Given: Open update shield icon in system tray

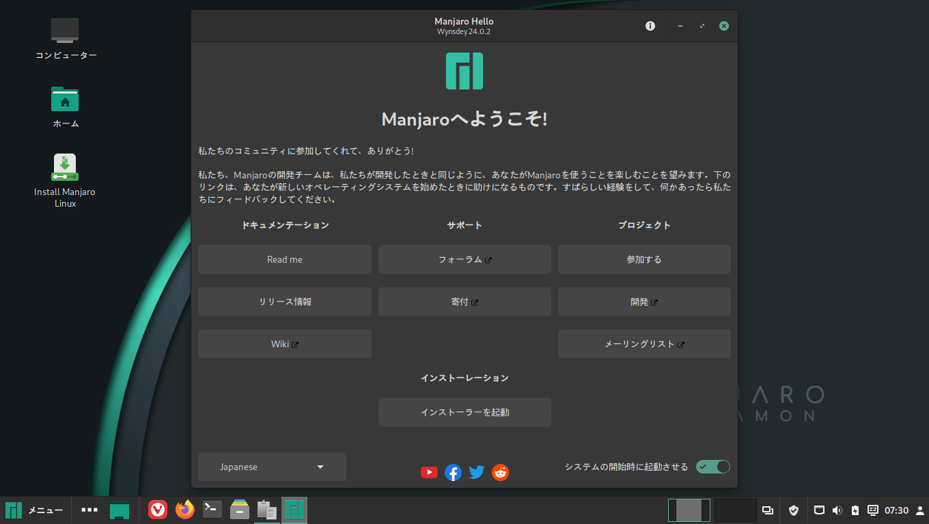Looking at the screenshot, I should click(x=794, y=510).
